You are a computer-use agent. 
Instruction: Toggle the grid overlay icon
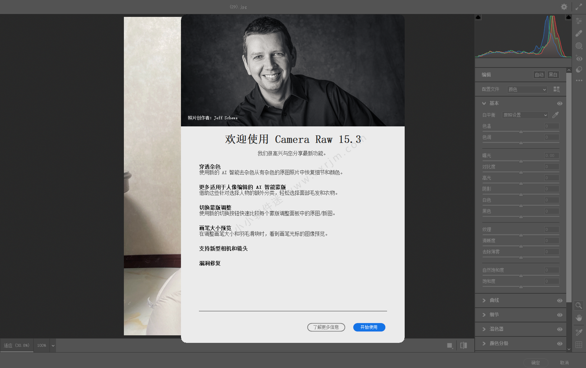click(578, 345)
